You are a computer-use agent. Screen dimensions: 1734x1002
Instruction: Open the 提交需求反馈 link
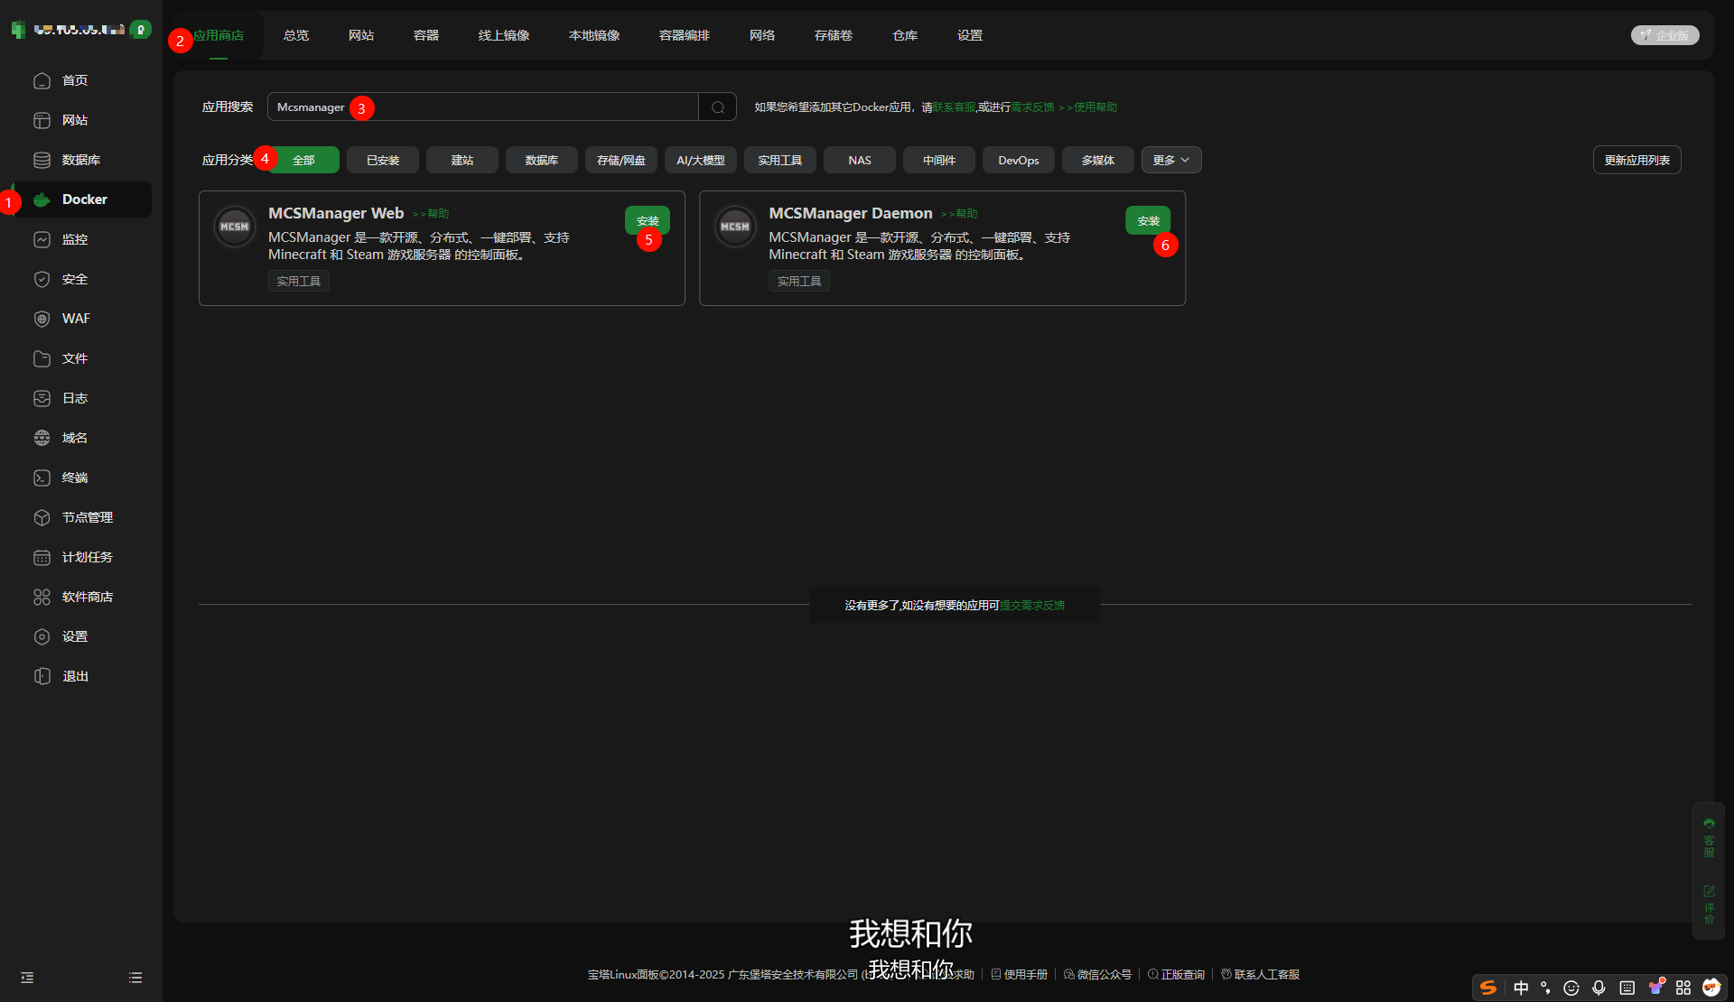(x=1031, y=606)
